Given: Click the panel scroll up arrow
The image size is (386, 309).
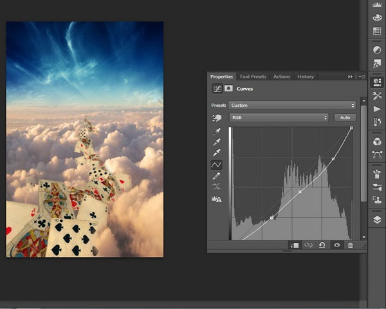Looking at the screenshot, I should (364, 101).
